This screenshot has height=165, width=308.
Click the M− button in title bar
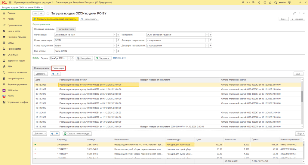point(254,2)
